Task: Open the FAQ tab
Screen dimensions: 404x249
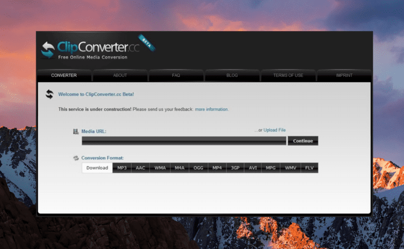Action: click(x=176, y=75)
